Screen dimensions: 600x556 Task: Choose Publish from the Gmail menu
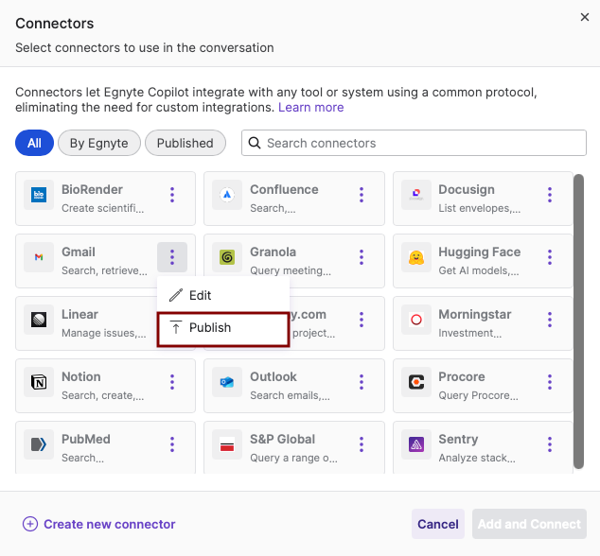(x=223, y=328)
